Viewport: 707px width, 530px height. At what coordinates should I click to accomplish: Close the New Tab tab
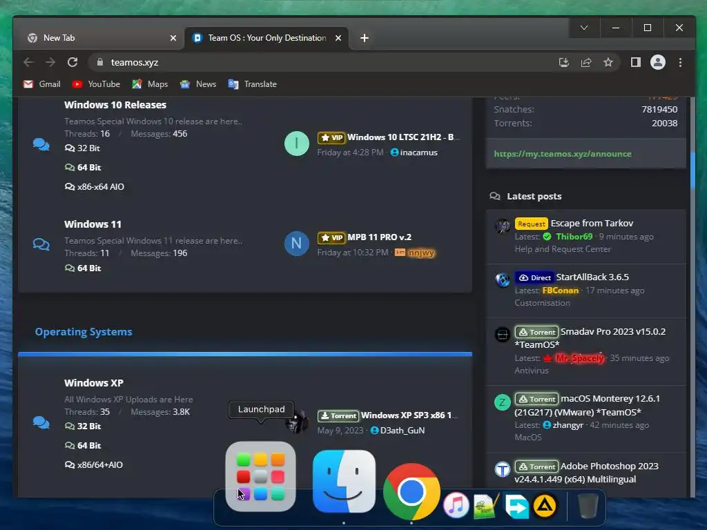pyautogui.click(x=173, y=39)
